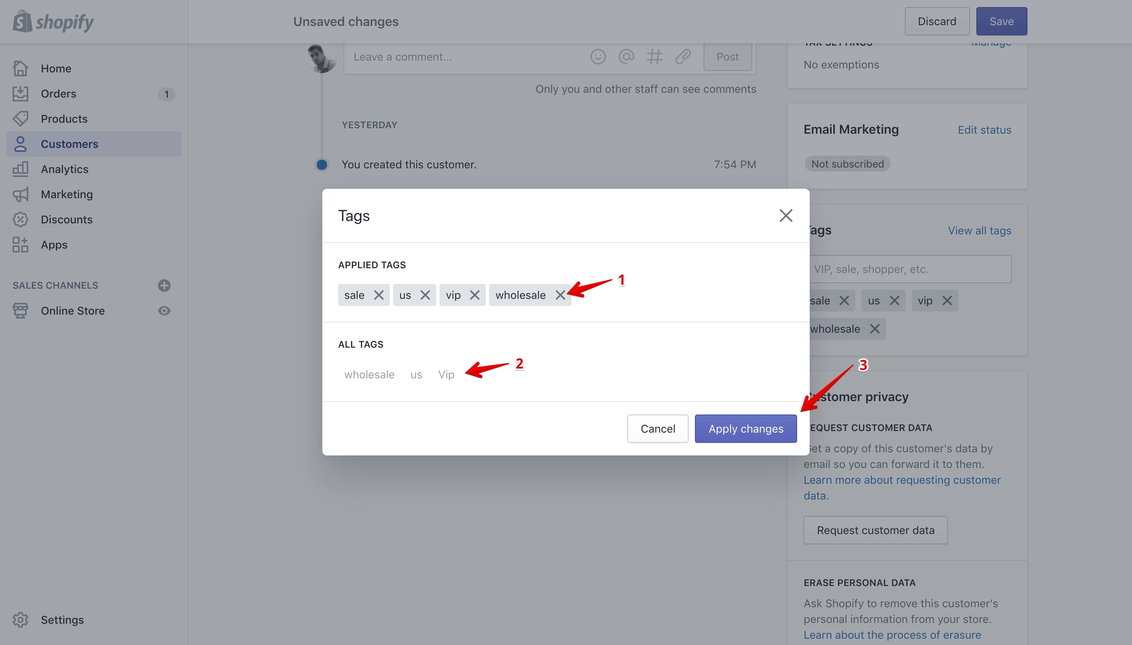Viewport: 1132px width, 645px height.
Task: Click the Discounts icon
Action: (x=20, y=220)
